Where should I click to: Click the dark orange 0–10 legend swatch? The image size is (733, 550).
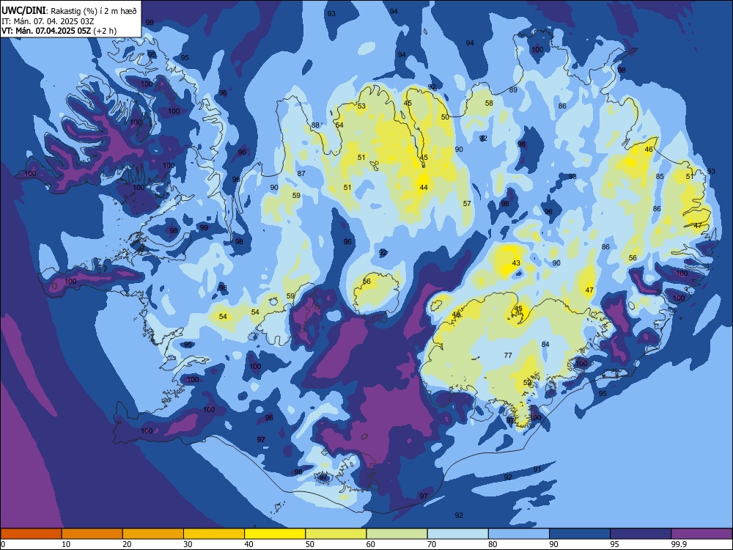coord(31,534)
